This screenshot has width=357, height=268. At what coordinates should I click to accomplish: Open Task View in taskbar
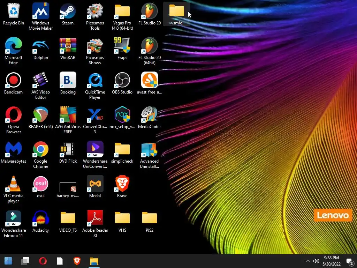(25, 261)
